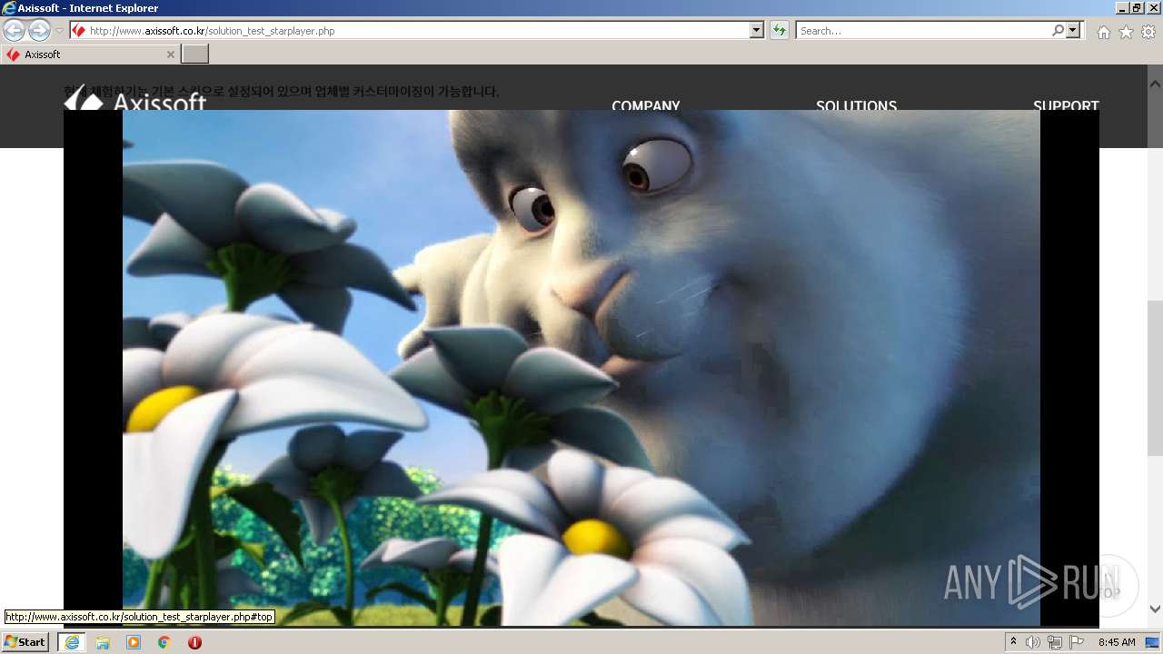Open Internet Explorer from the taskbar

[x=72, y=642]
